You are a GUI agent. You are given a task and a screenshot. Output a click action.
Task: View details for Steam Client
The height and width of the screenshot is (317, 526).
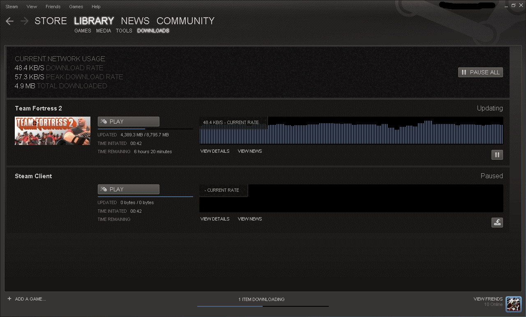point(215,219)
